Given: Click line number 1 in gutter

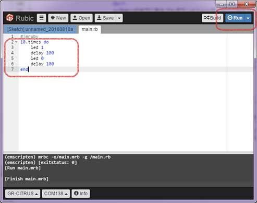Looking at the screenshot, I should (x=13, y=37).
